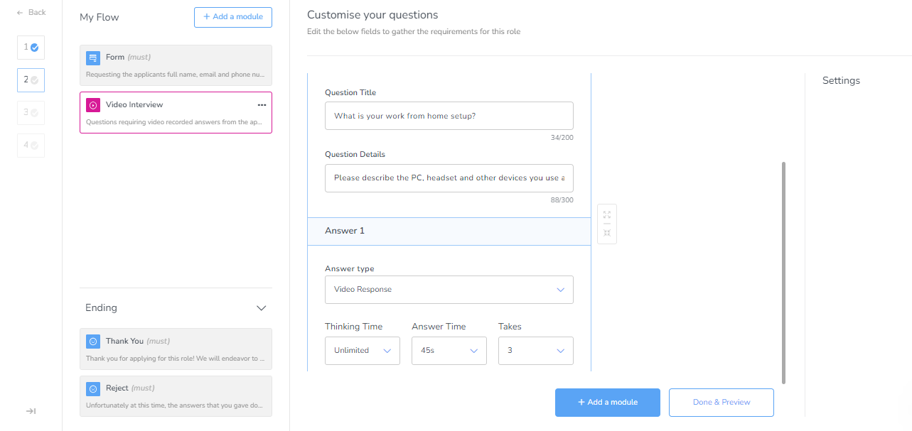Click the collapse-all arrows icon beside the question panel

pyautogui.click(x=607, y=233)
